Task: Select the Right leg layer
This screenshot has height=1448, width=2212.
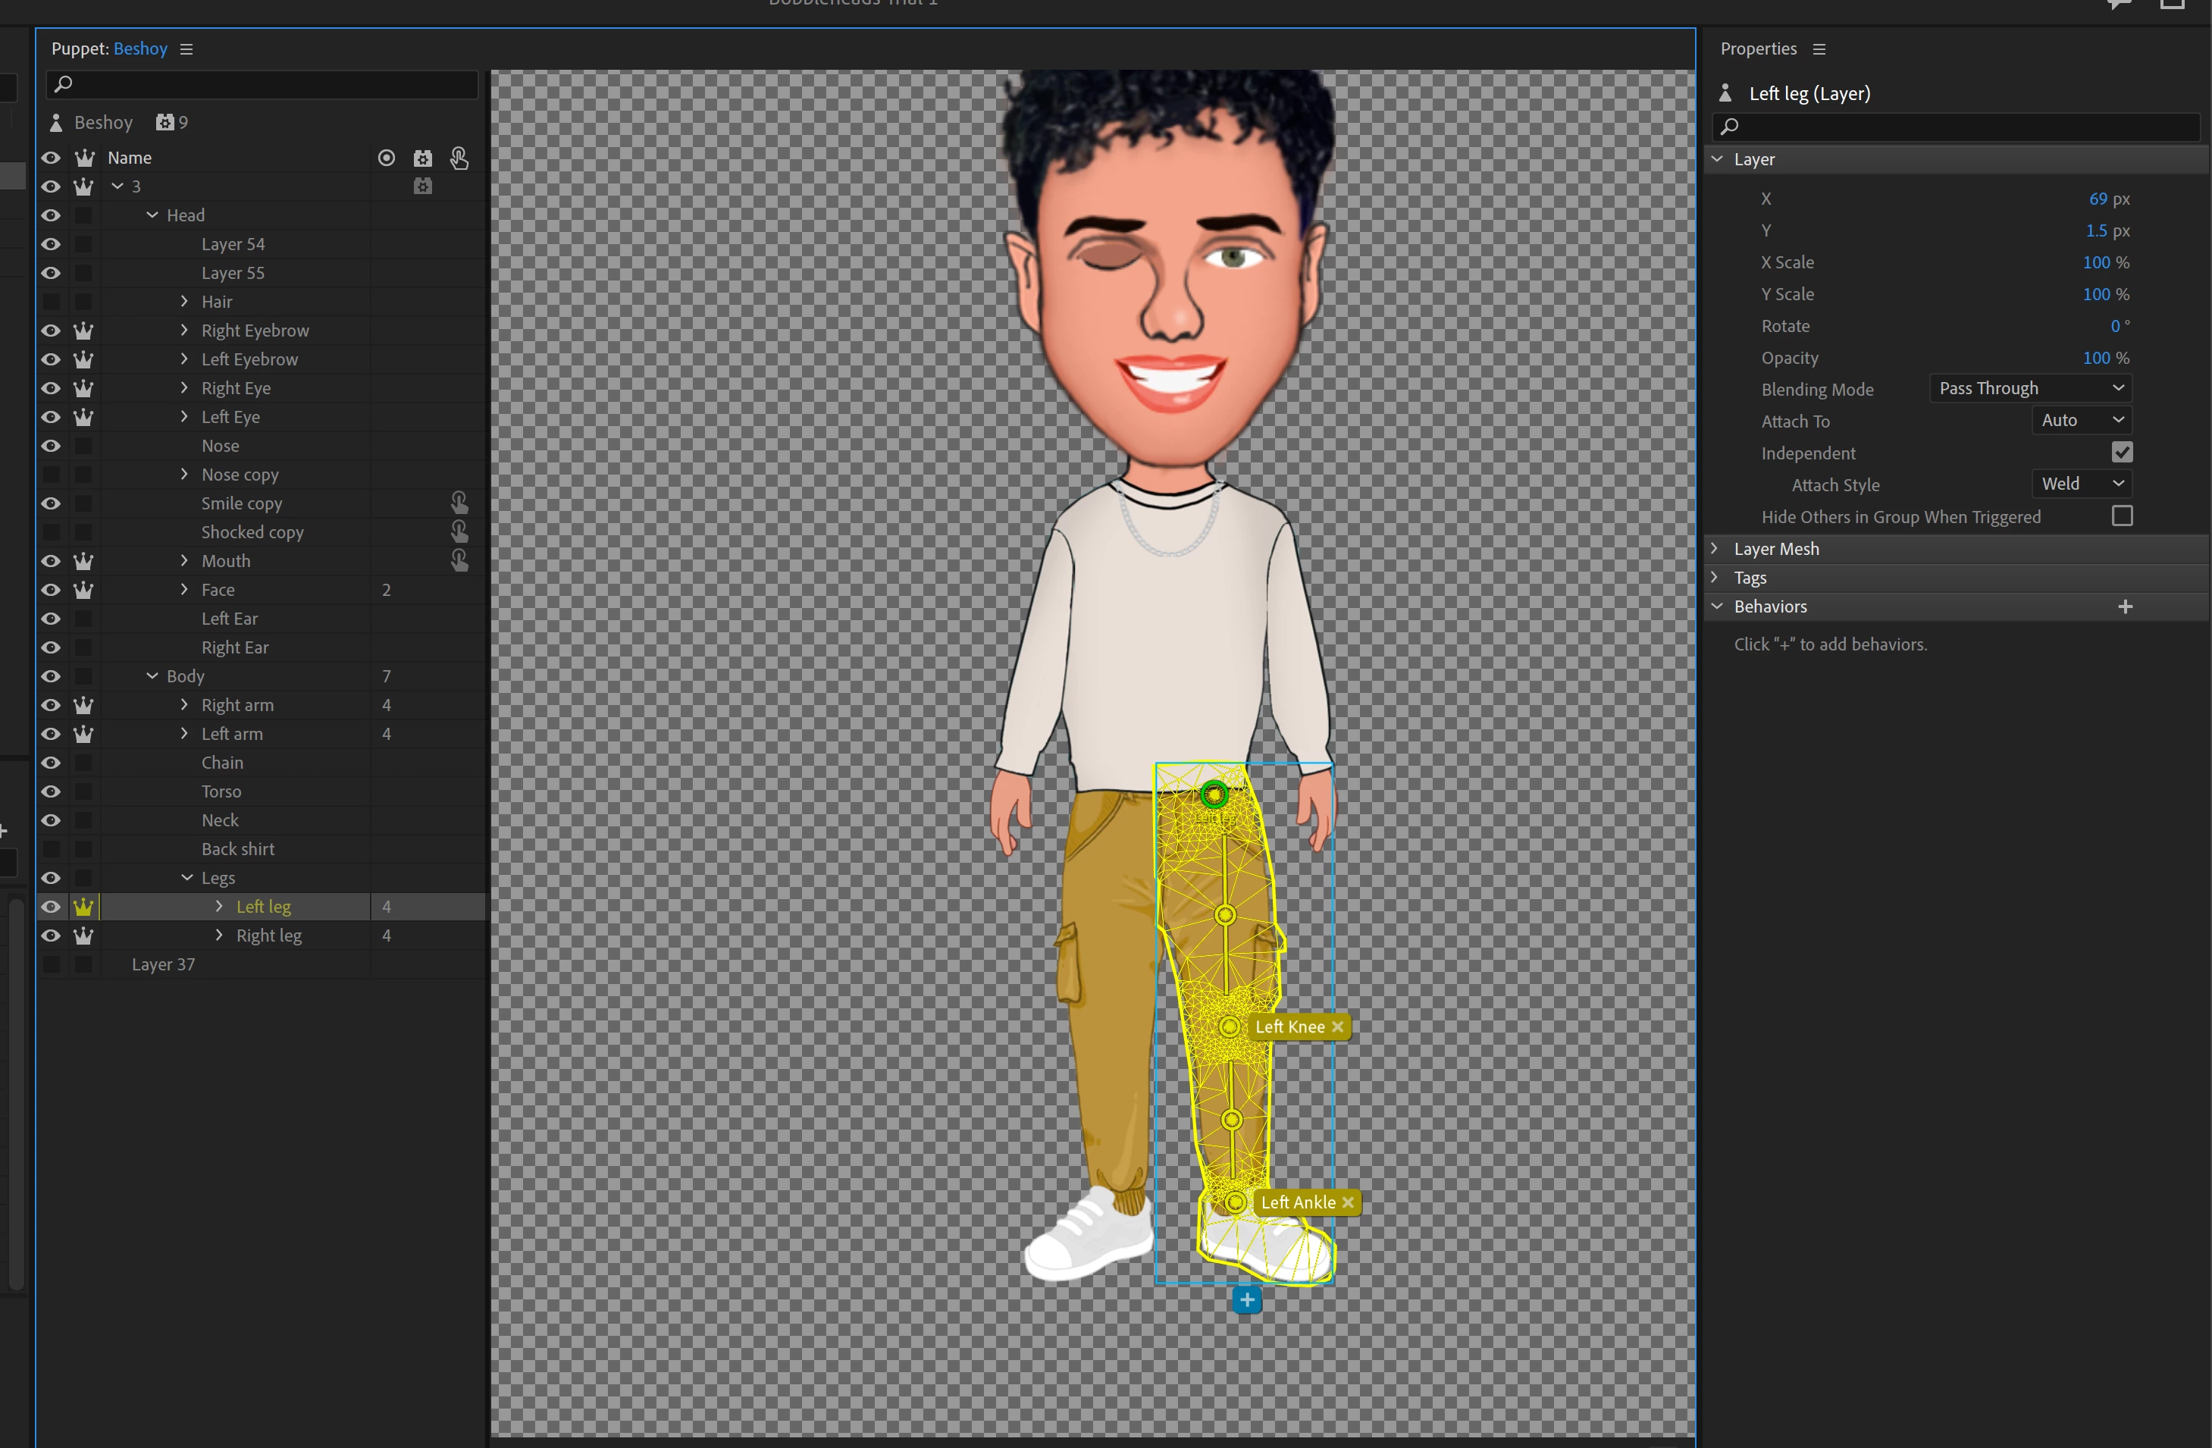Action: click(x=268, y=936)
